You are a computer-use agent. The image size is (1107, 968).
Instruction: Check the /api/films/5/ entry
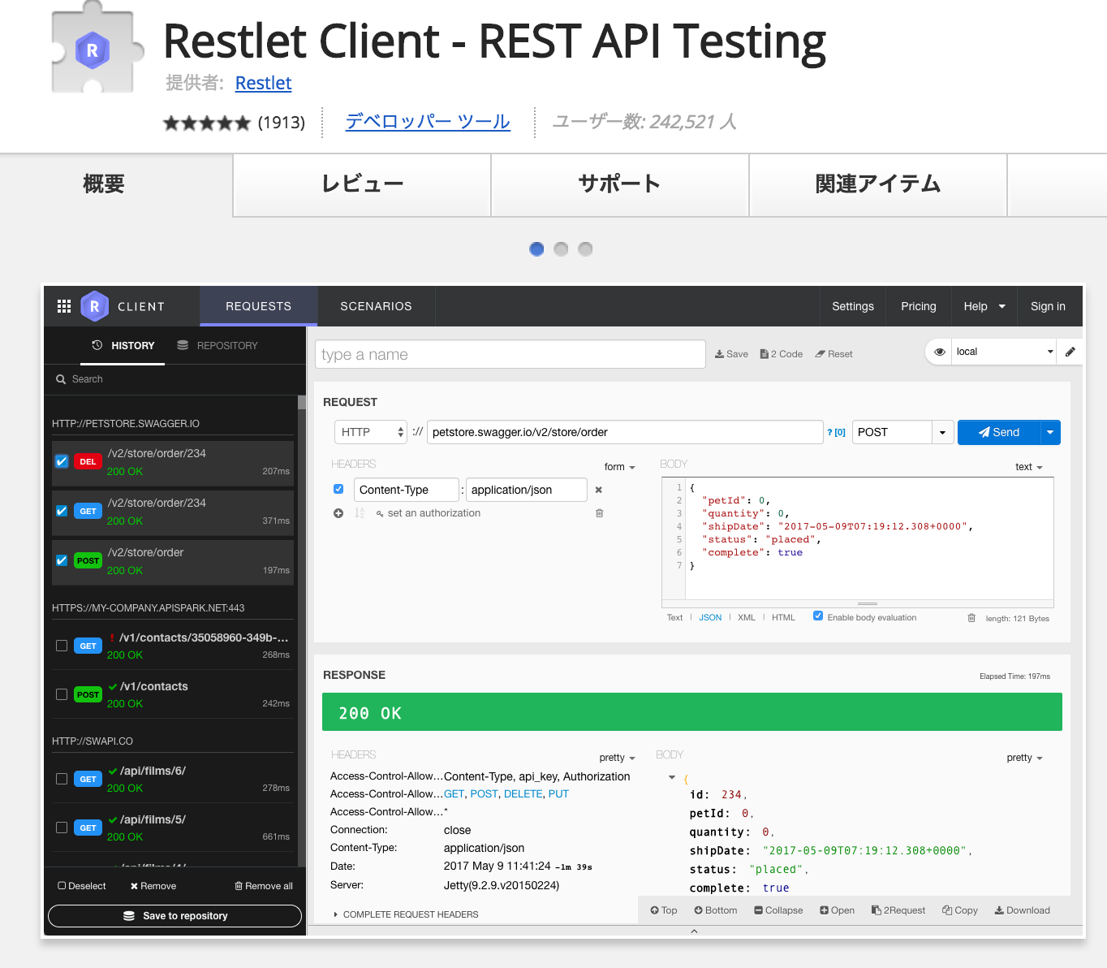coord(62,828)
